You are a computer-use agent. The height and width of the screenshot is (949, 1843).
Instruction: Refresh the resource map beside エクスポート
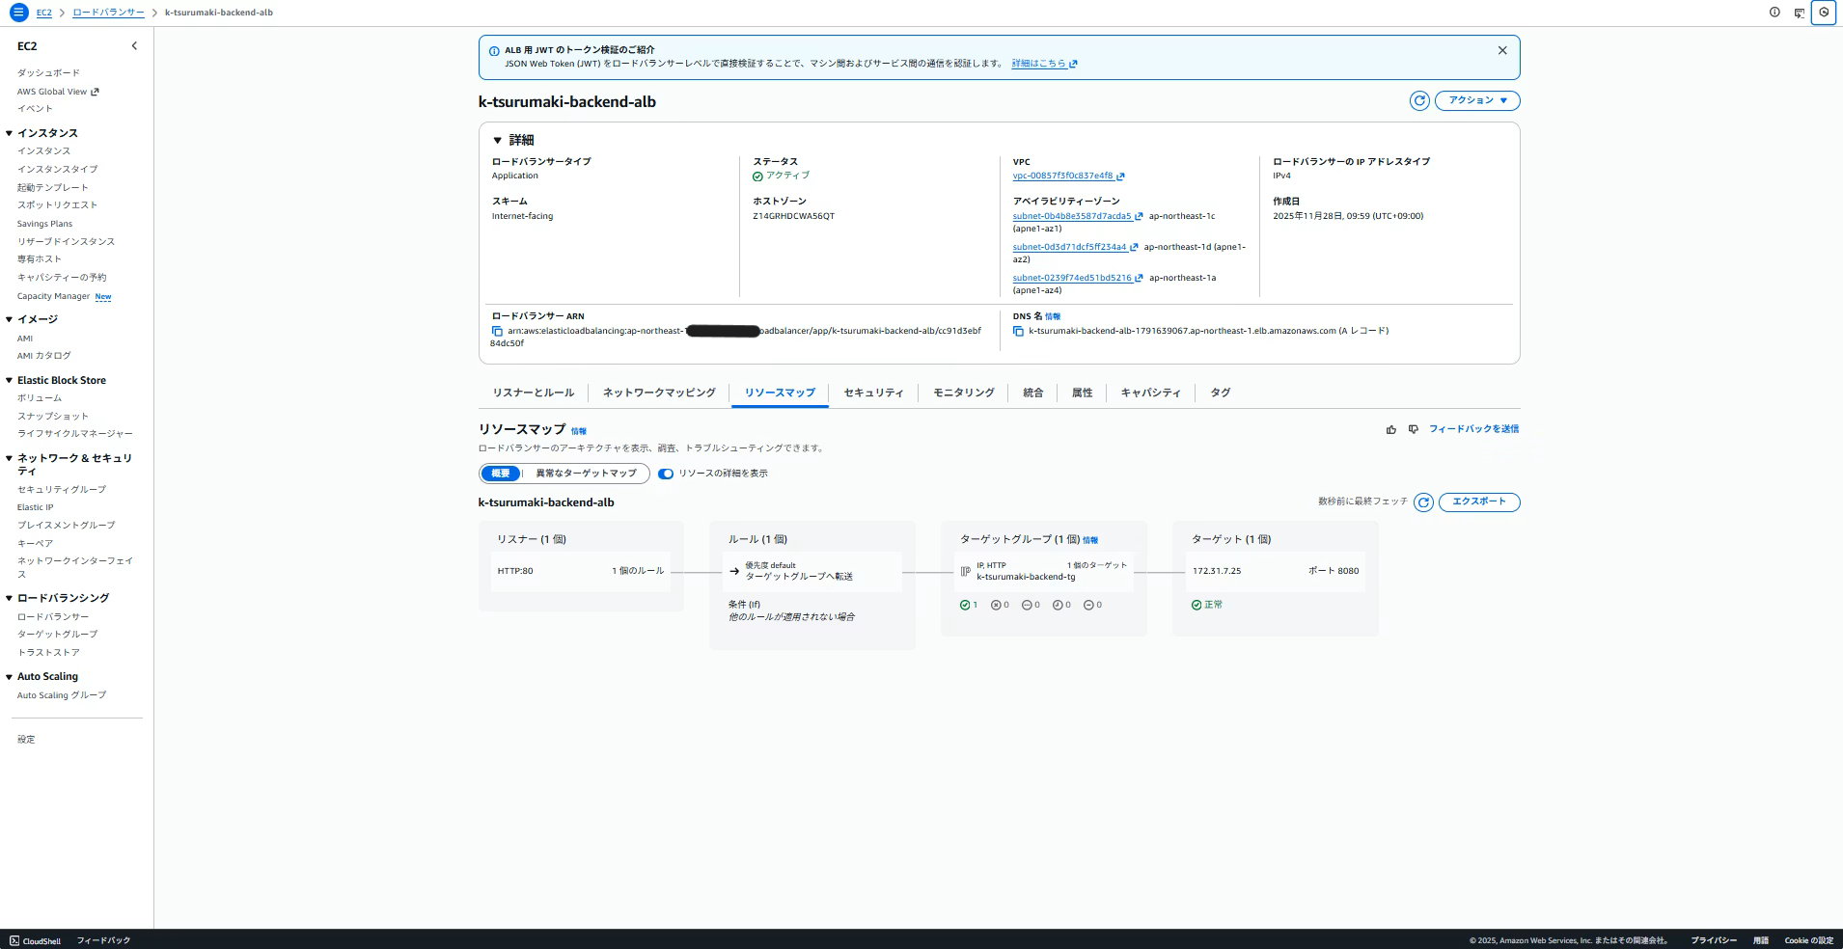tap(1423, 502)
